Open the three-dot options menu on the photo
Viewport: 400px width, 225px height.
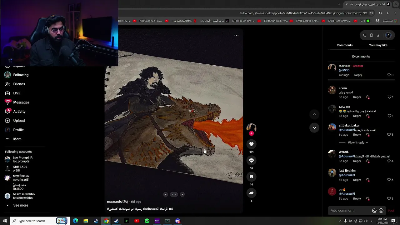[x=236, y=35]
